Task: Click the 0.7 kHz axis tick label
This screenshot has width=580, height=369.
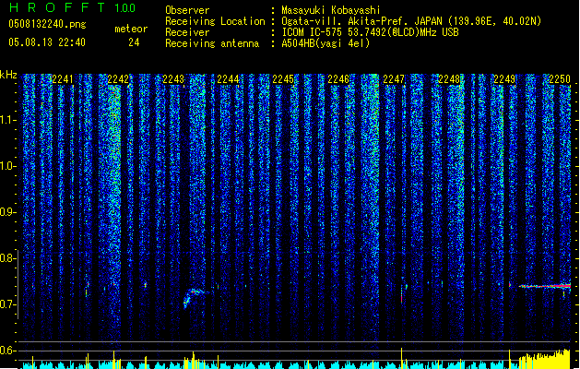Action: tap(7, 304)
